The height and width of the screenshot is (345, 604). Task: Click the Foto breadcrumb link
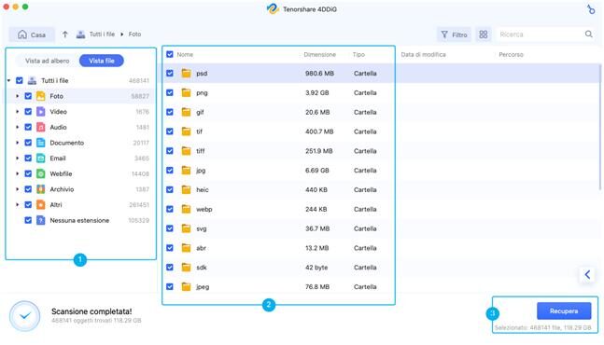click(134, 34)
